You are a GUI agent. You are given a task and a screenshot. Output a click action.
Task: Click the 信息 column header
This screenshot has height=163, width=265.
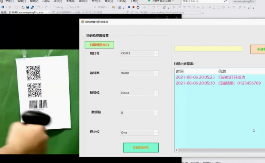(x=241, y=71)
